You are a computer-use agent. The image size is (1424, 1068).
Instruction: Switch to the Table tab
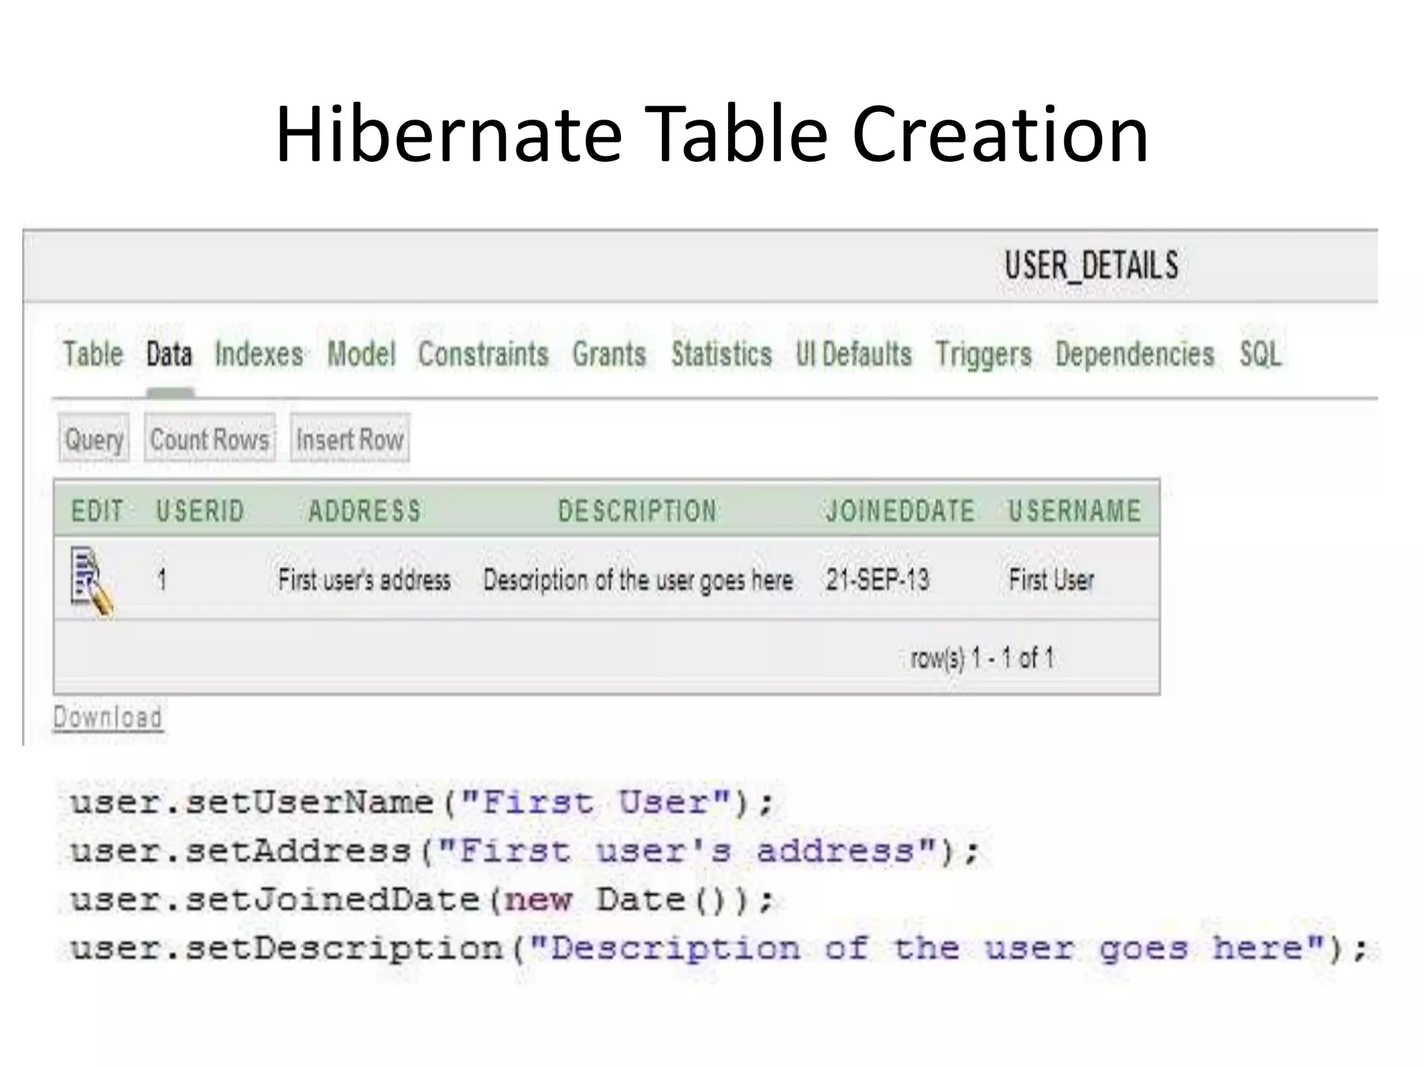click(93, 354)
